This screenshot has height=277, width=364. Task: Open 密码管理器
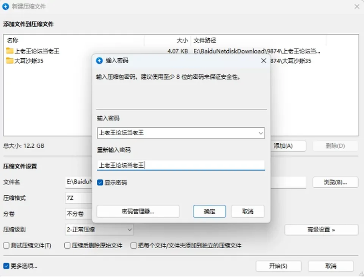(138, 211)
